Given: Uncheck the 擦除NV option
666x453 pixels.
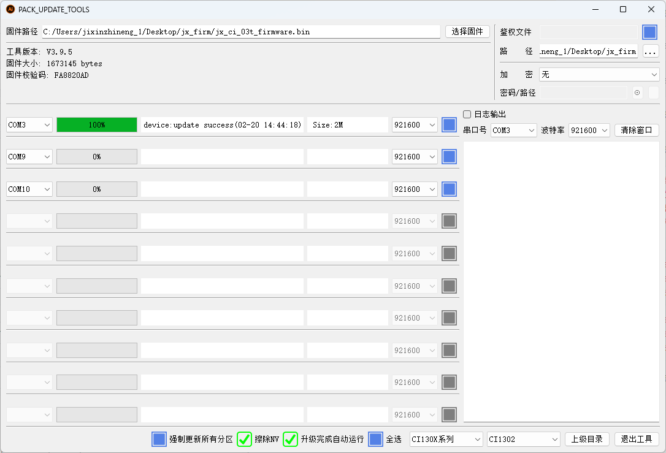Looking at the screenshot, I should (244, 439).
